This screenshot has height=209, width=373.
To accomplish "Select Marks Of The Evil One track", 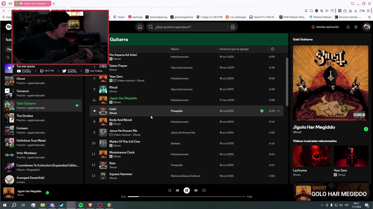I will pos(186,143).
